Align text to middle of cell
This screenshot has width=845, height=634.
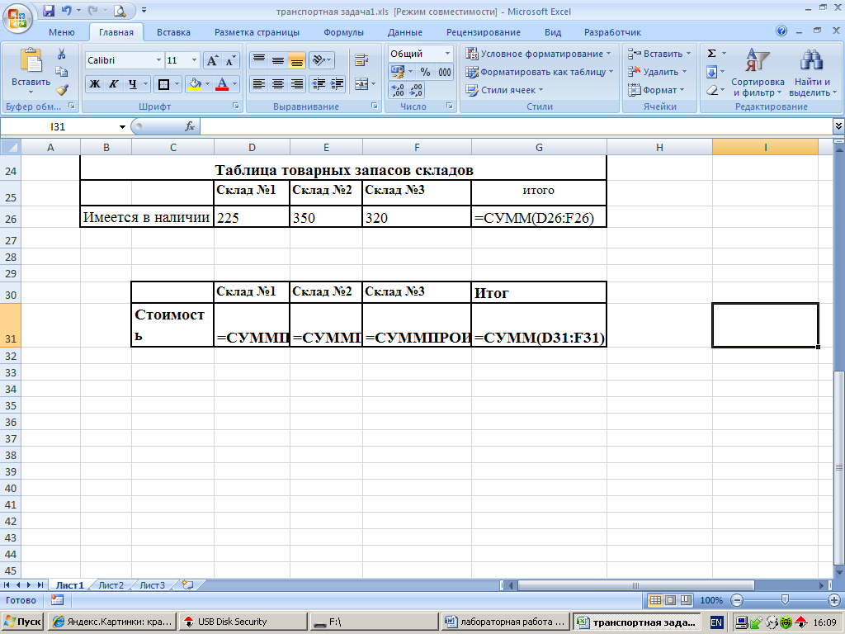click(x=277, y=60)
